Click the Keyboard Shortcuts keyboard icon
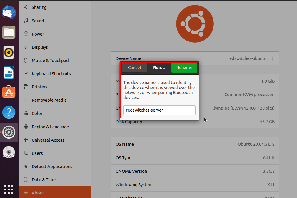Image resolution: width=297 pixels, height=198 pixels. (x=26, y=73)
